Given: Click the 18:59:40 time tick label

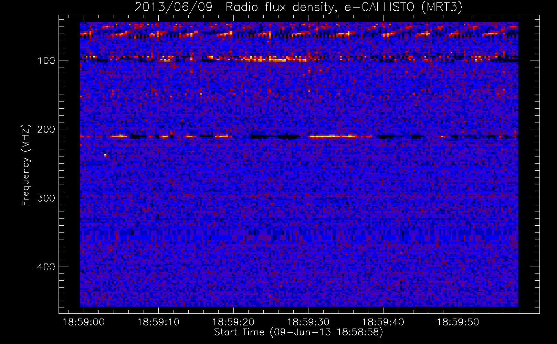Looking at the screenshot, I should coord(383,322).
